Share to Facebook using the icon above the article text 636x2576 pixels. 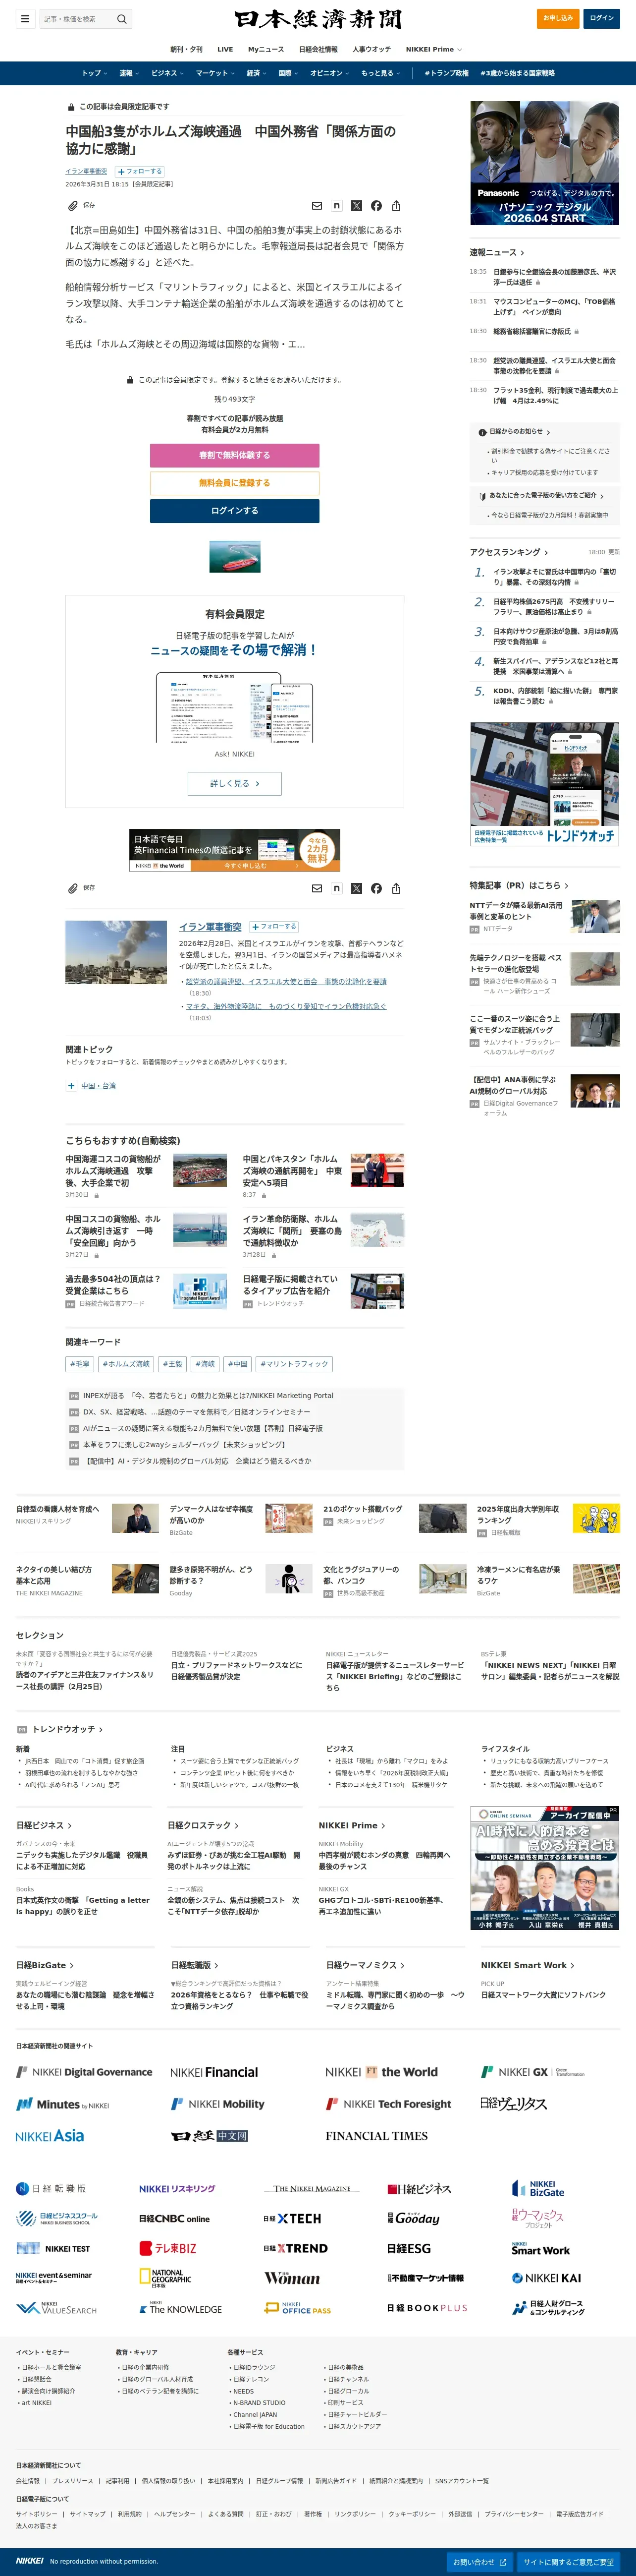[x=376, y=206]
